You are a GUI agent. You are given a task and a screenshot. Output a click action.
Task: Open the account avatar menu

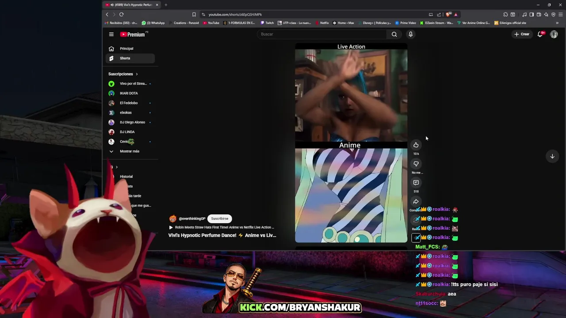pyautogui.click(x=554, y=34)
